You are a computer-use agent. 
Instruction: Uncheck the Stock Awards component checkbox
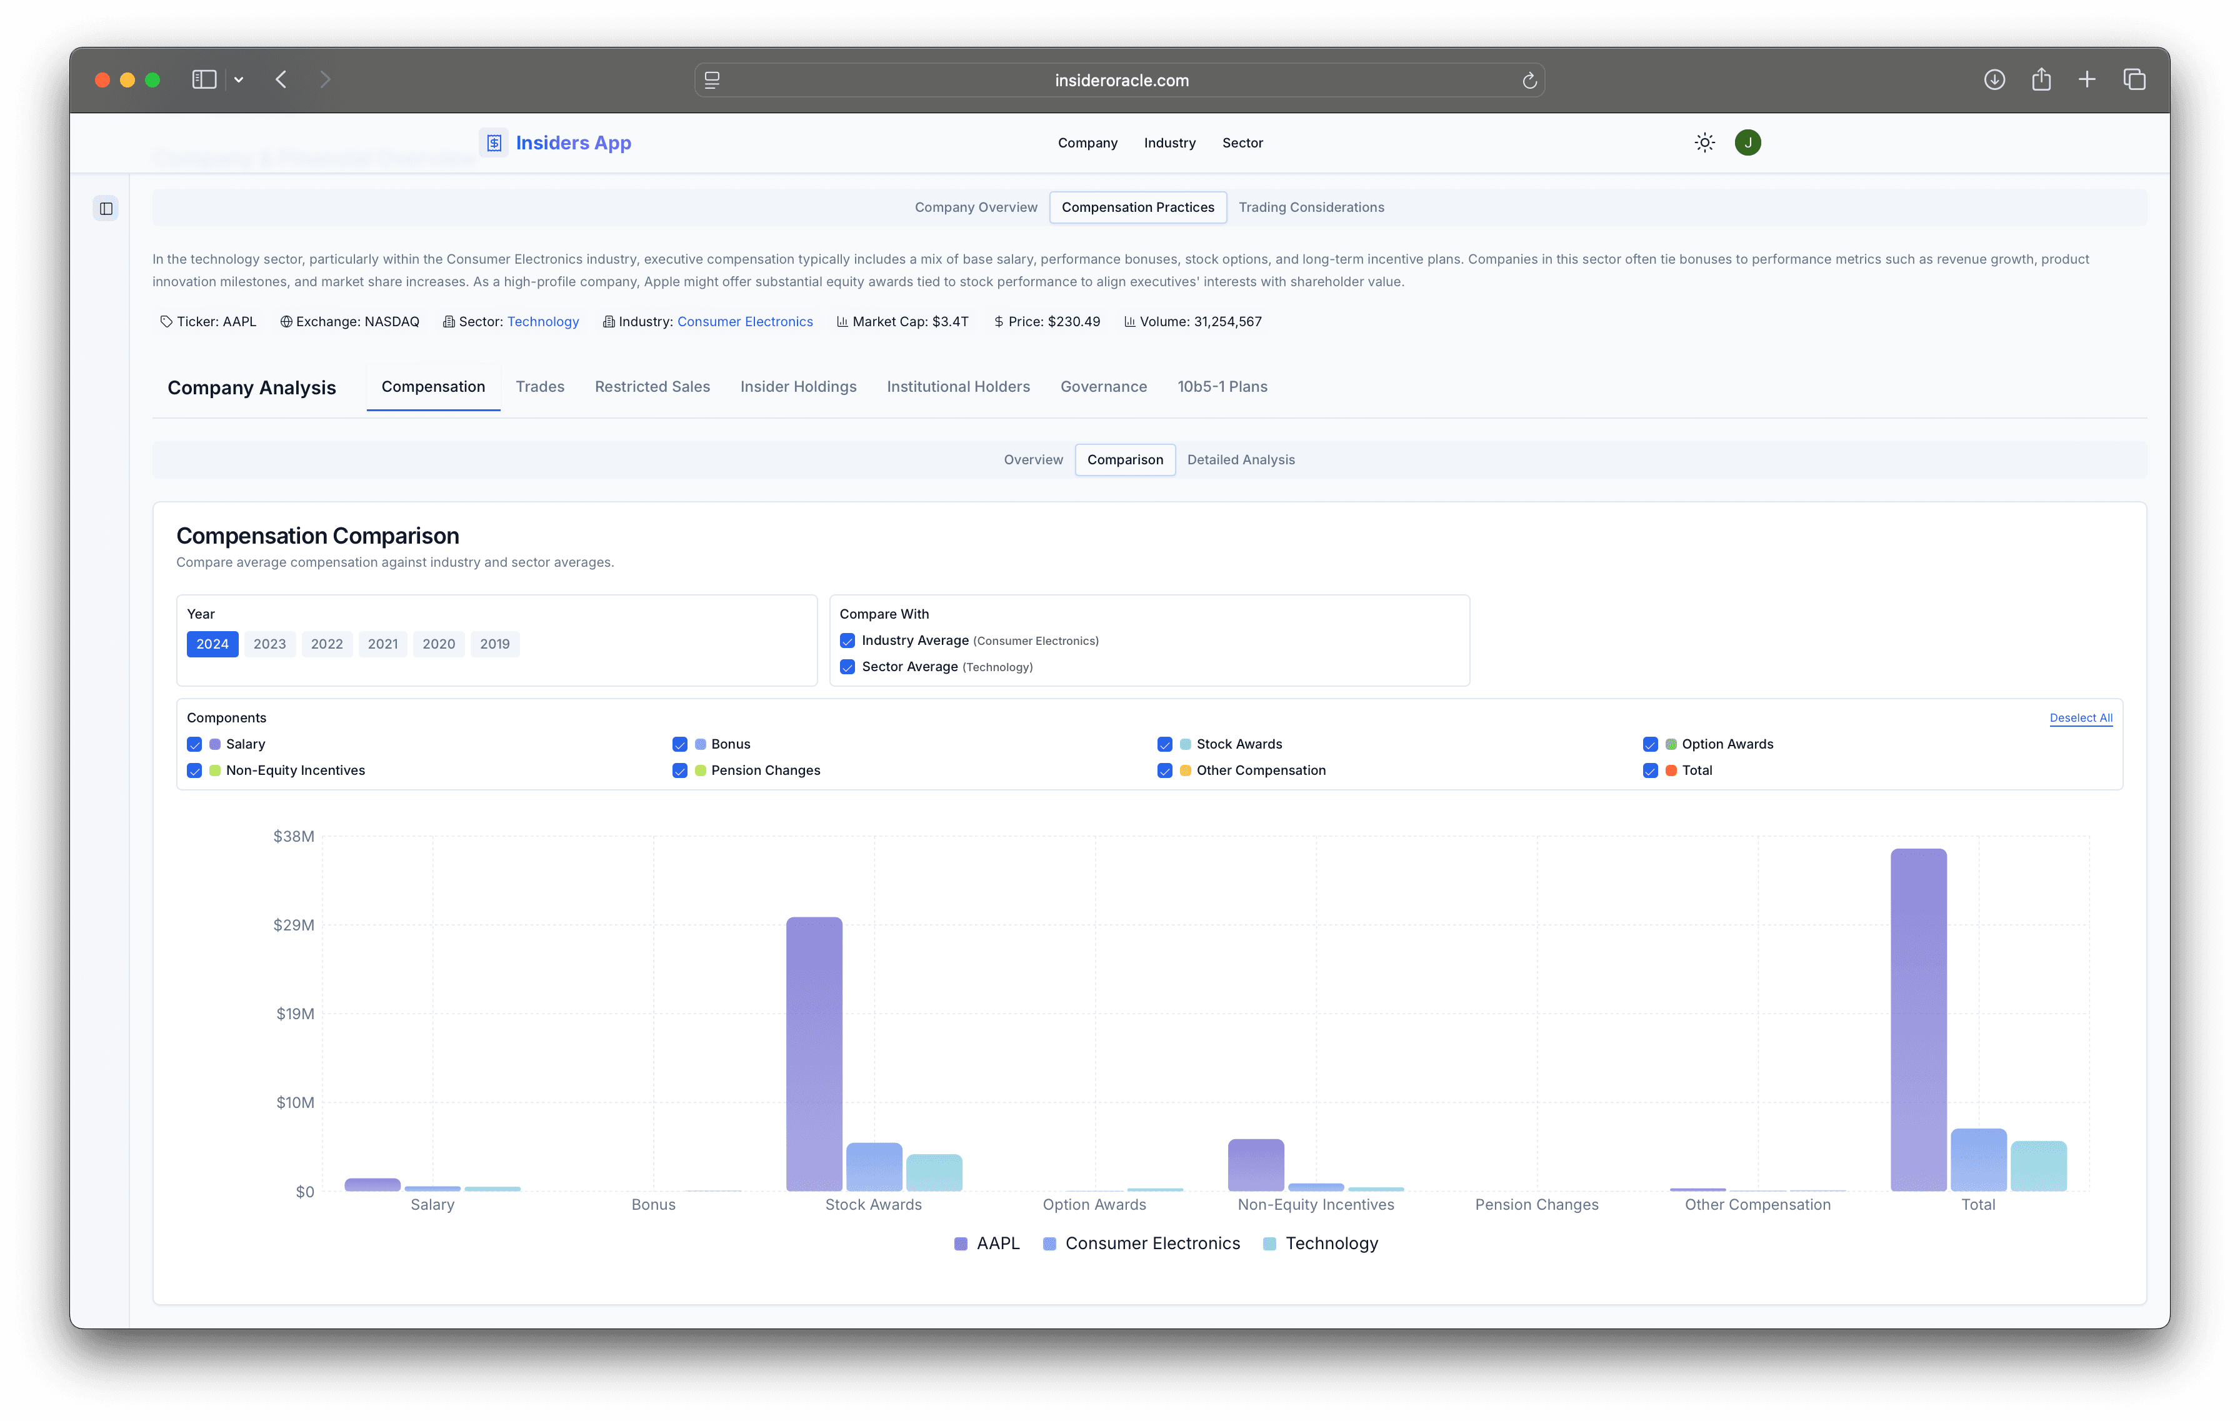point(1164,744)
